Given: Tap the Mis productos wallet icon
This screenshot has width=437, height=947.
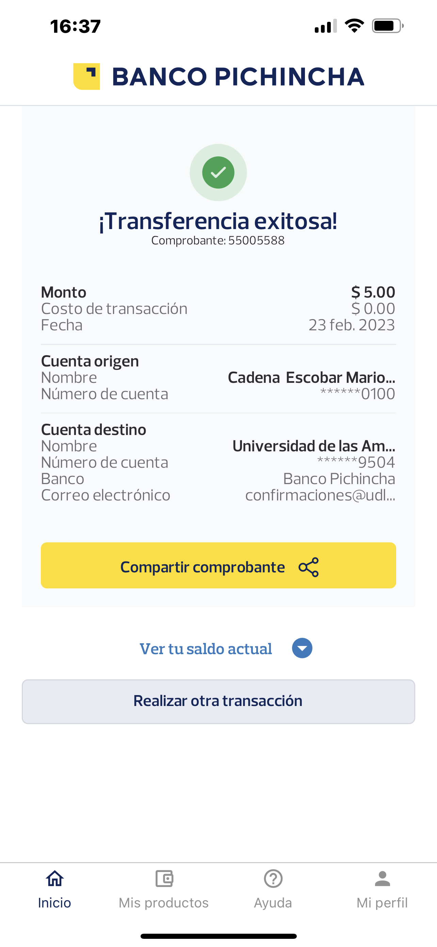Looking at the screenshot, I should coord(164,878).
